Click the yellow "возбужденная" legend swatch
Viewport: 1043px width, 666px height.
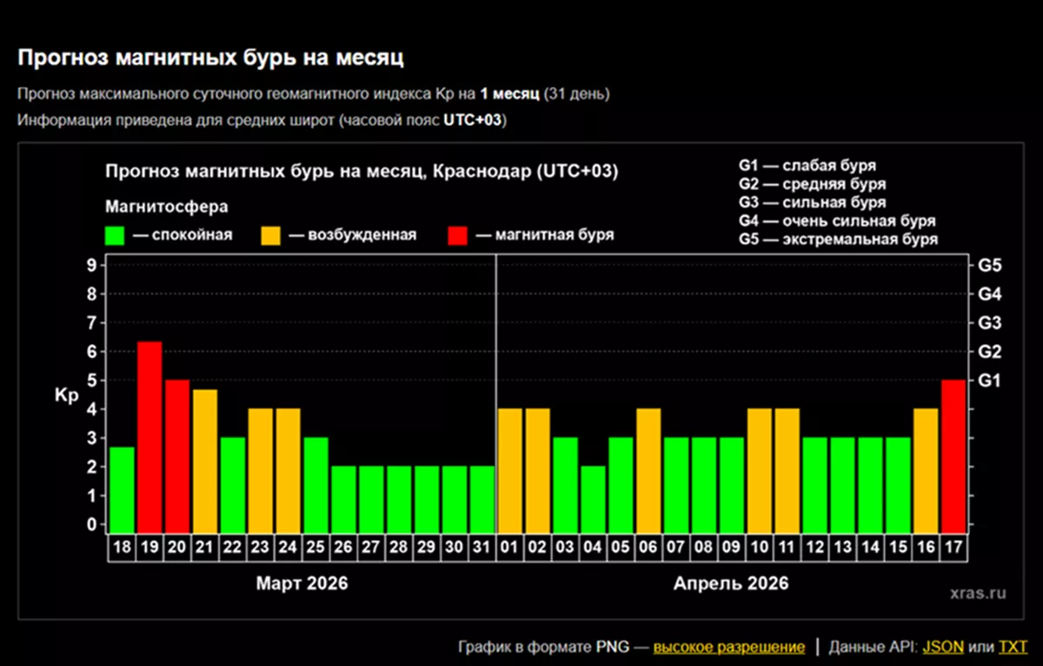(x=271, y=235)
